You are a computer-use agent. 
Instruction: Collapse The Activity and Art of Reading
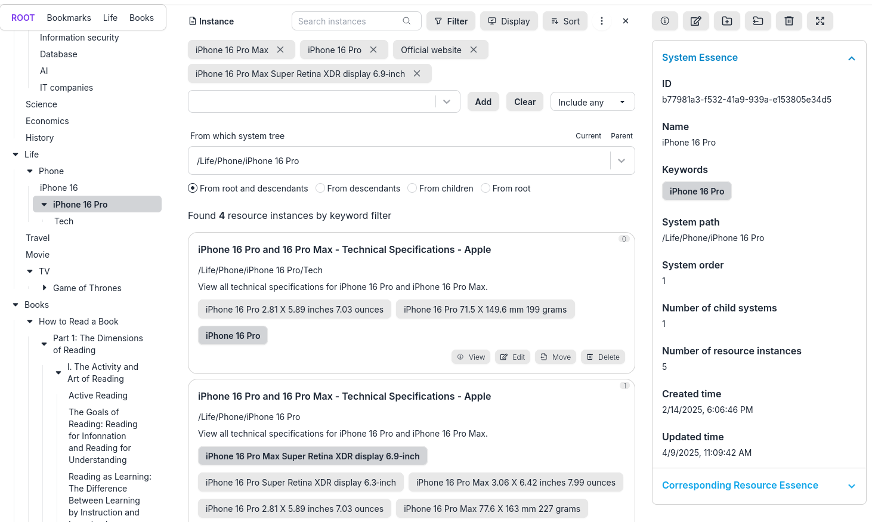(58, 373)
